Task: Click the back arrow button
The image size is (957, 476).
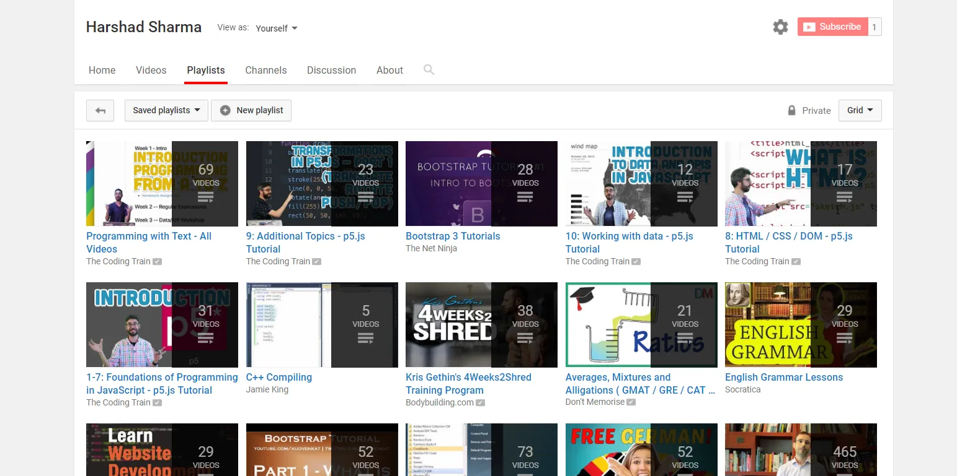Action: coord(100,110)
